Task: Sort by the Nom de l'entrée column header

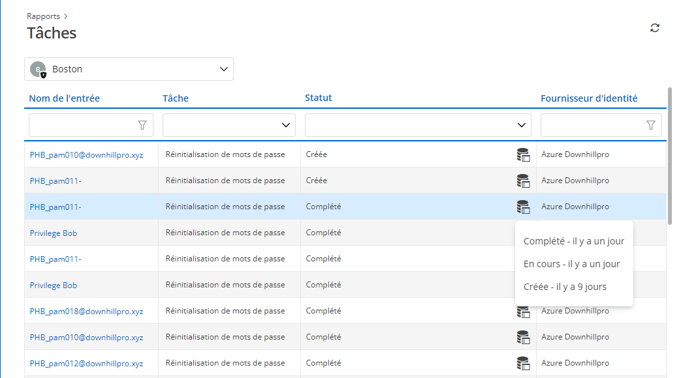Action: pos(64,98)
